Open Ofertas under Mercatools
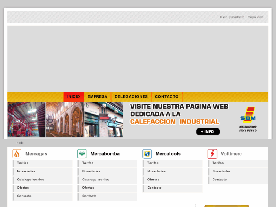This screenshot has height=207, width=276. coord(173,180)
